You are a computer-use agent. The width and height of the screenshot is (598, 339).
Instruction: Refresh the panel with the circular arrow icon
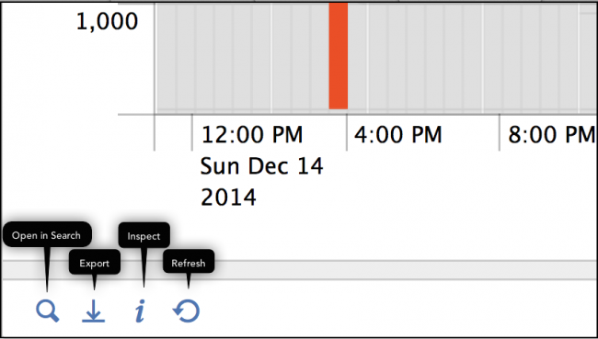(x=187, y=311)
